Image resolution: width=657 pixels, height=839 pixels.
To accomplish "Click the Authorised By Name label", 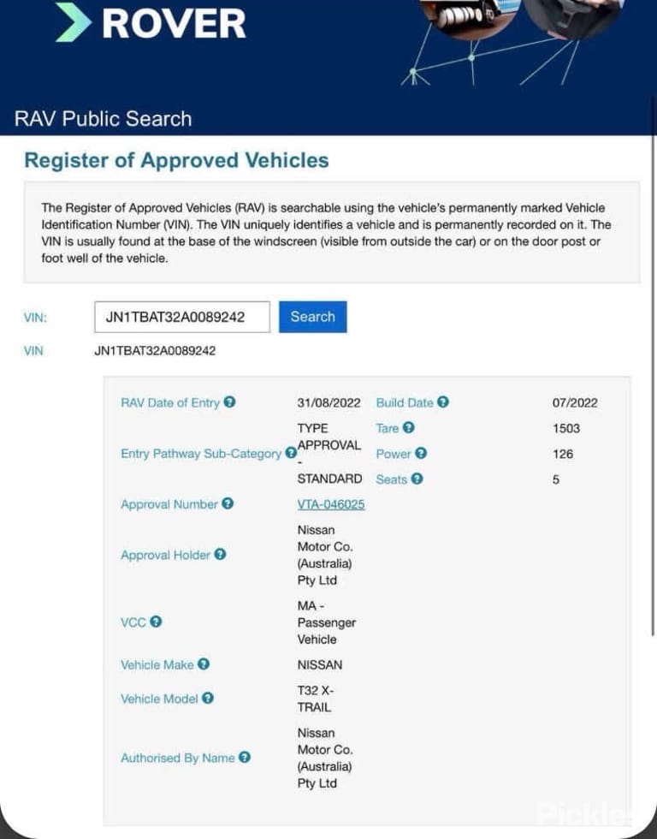I will click(x=177, y=759).
